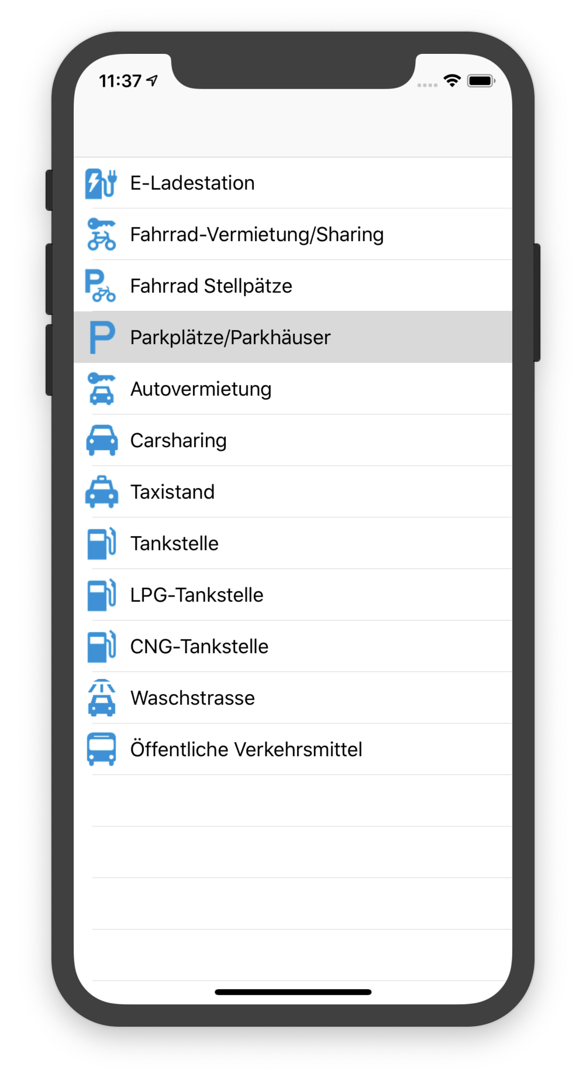The height and width of the screenshot is (1077, 586).
Task: Tap the Waschstrasse car wash icon
Action: point(101,698)
